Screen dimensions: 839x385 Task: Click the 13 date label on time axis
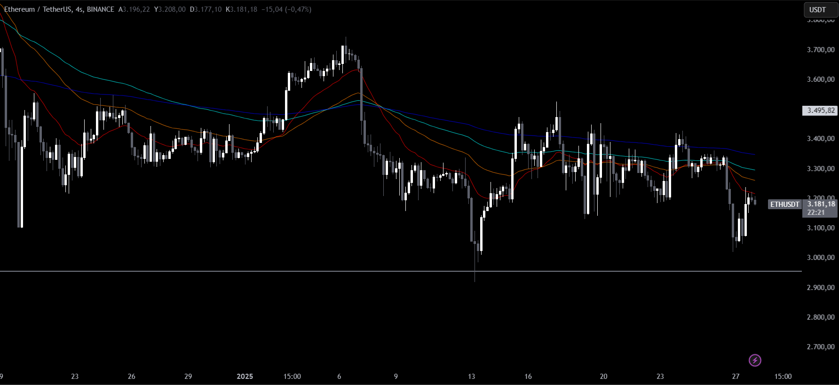[x=471, y=376]
